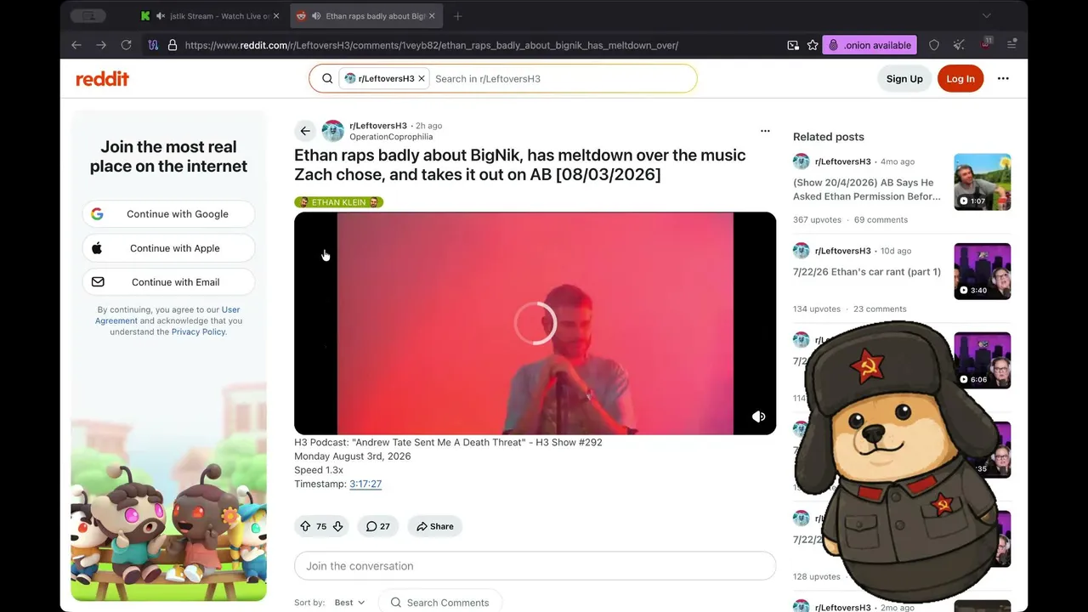The image size is (1088, 612).
Task: Continue with Apple sign-in
Action: point(168,248)
